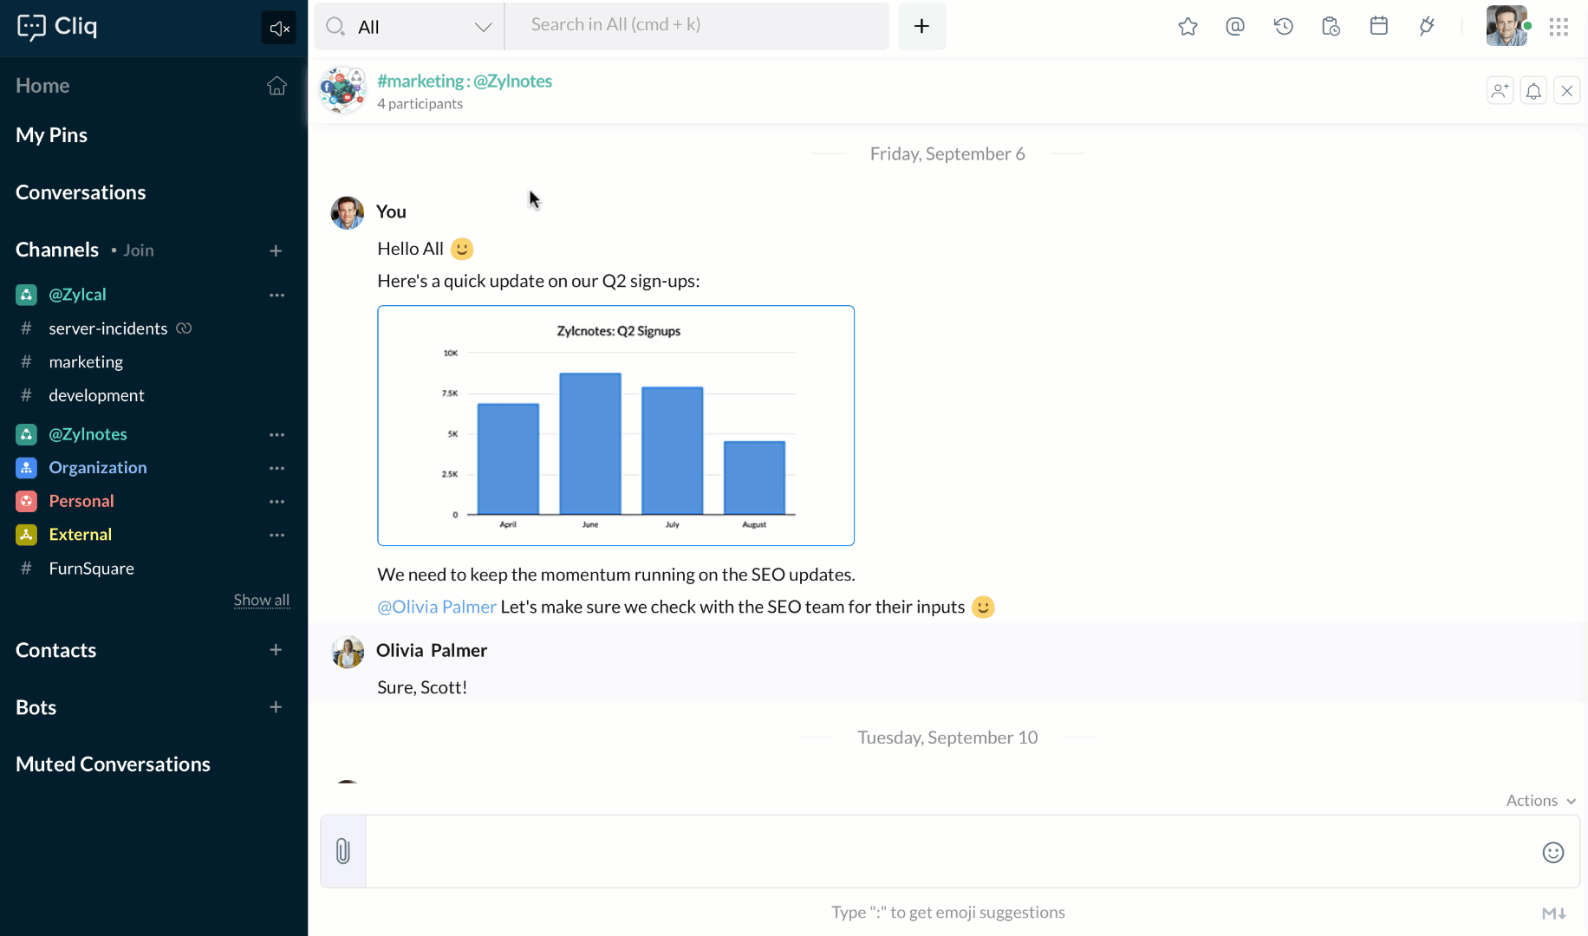Close the marketing chat window
This screenshot has height=936, width=1588.
tap(1567, 90)
